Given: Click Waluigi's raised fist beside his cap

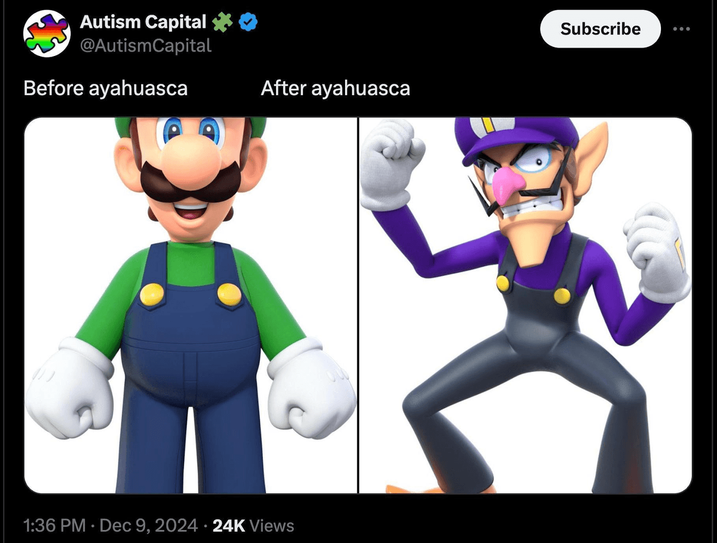Looking at the screenshot, I should point(391,163).
